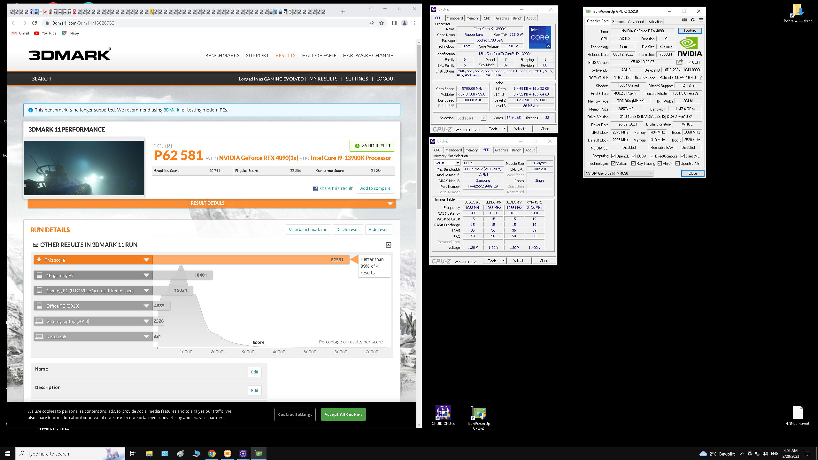Open Task View in the taskbar

click(x=133, y=454)
